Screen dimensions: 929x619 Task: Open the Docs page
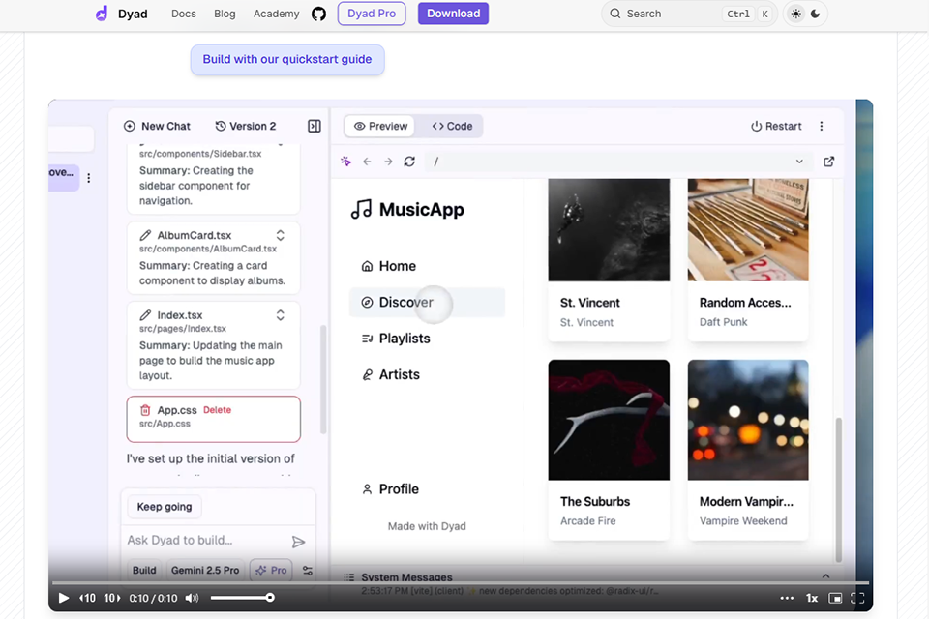pos(184,14)
